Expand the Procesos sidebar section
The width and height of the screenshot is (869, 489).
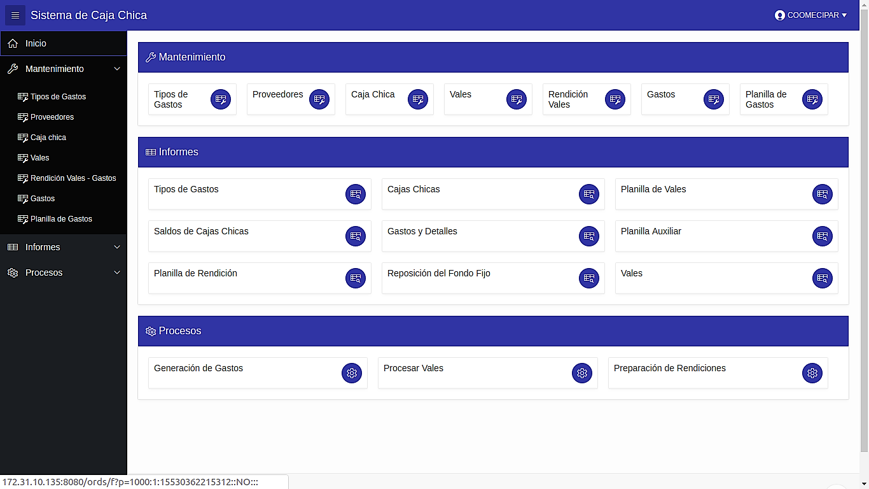coord(116,273)
